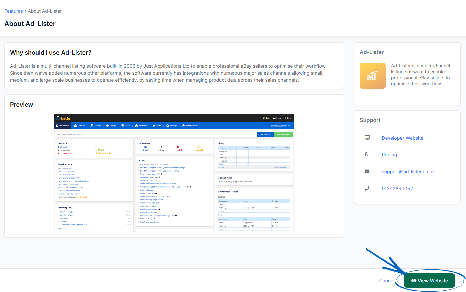Click the 'Why should I use Ad-Lister?' heading
The width and height of the screenshot is (466, 292).
coord(51,53)
